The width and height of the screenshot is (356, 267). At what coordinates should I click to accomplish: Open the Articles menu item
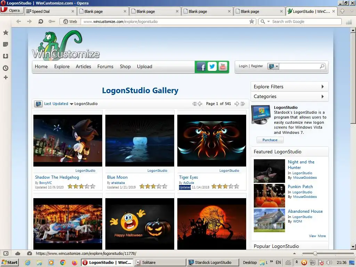(83, 66)
